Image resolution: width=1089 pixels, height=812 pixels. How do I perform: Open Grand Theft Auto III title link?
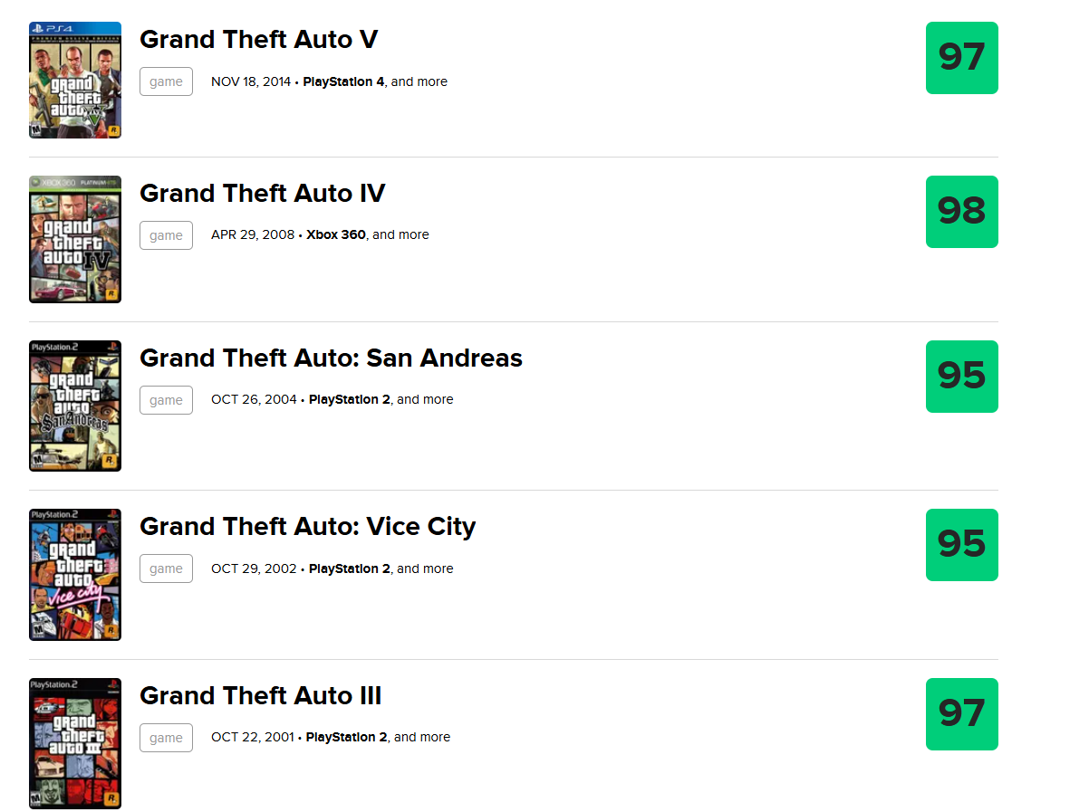click(261, 696)
